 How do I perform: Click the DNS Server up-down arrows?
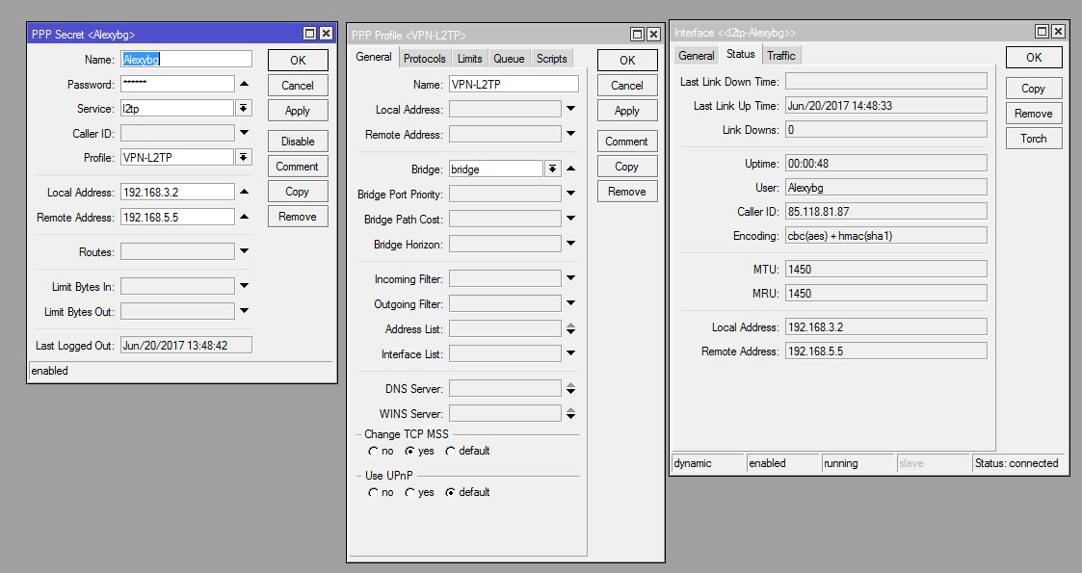point(570,389)
